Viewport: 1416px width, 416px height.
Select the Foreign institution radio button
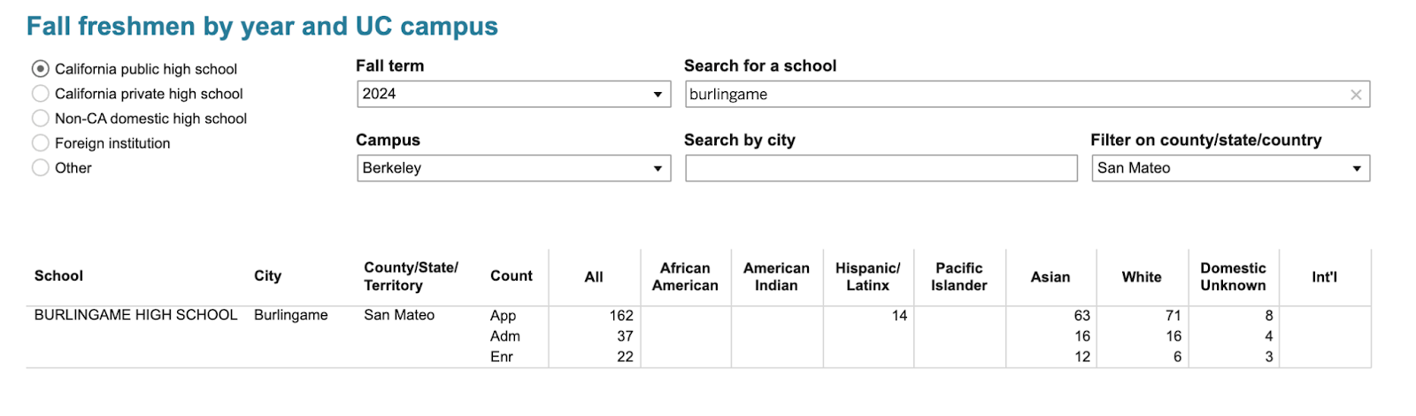[41, 143]
